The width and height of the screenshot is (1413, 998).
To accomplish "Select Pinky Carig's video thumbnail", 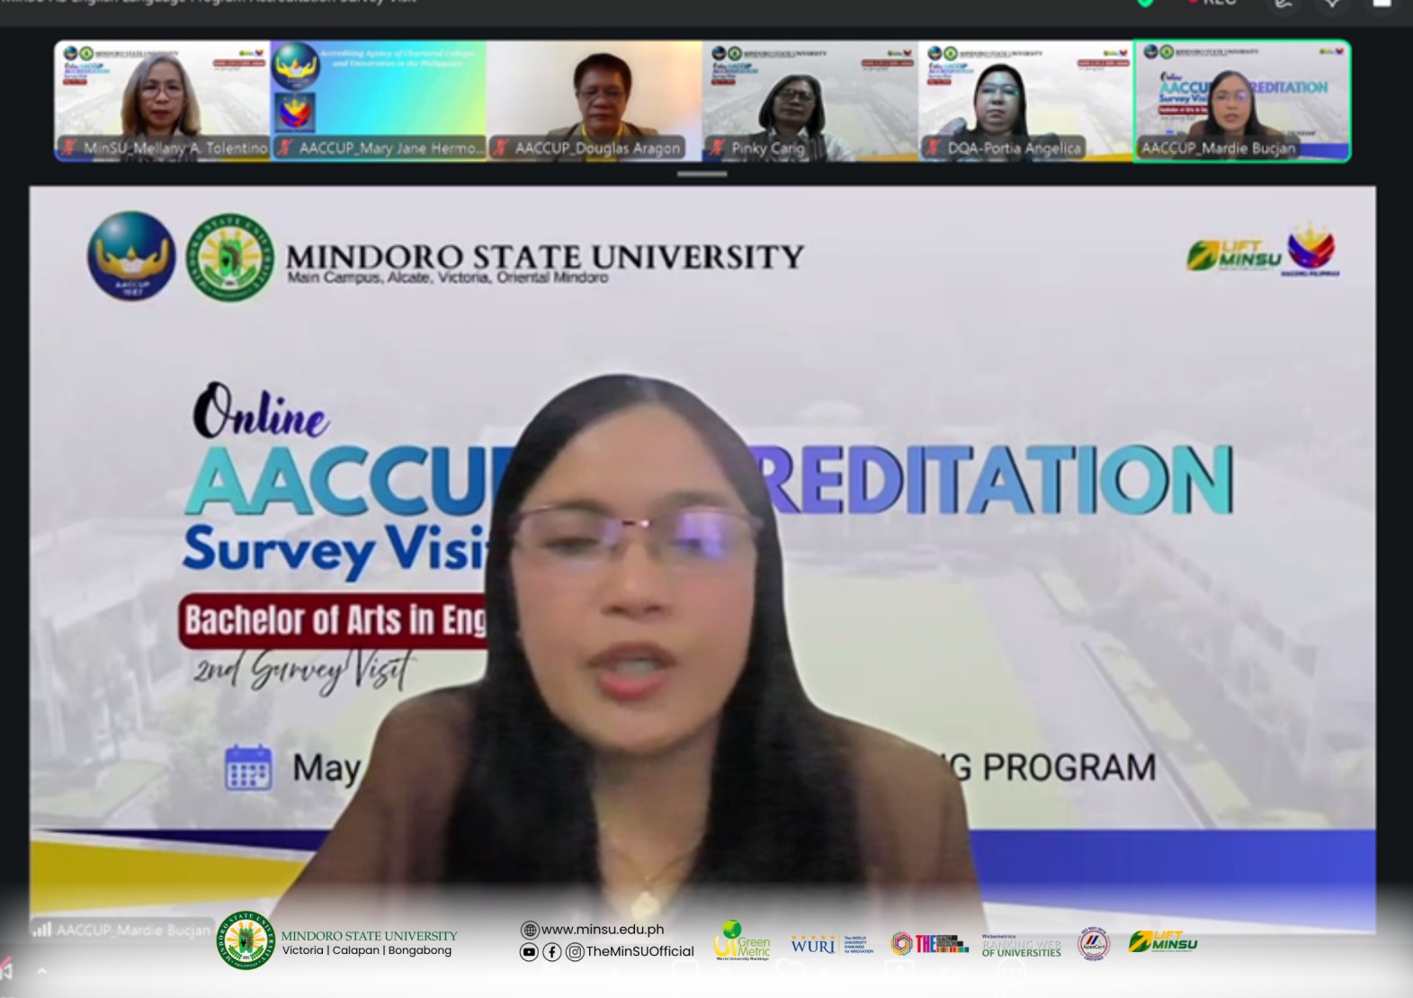I will click(x=810, y=101).
